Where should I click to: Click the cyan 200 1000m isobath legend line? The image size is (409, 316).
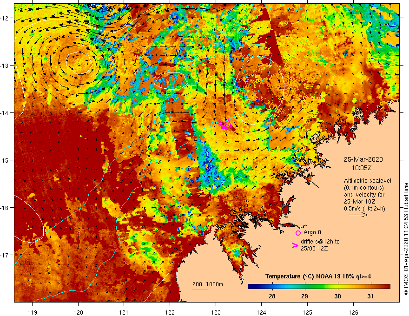(200, 289)
